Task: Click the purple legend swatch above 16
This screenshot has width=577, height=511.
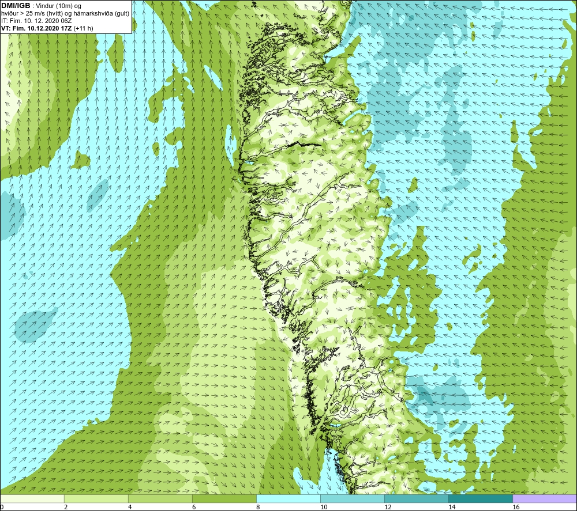Action: point(545,498)
